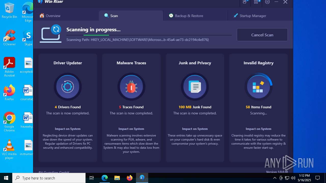The image size is (326, 183).
Task: Launch Firefox from the taskbar
Action: pyautogui.click(x=130, y=178)
